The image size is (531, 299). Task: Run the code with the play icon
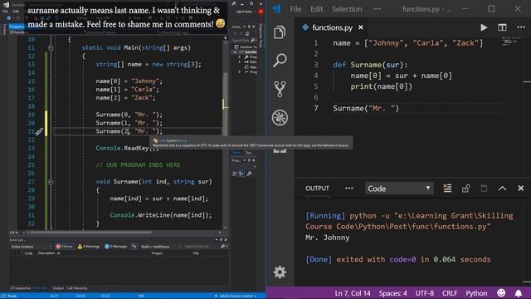(484, 27)
